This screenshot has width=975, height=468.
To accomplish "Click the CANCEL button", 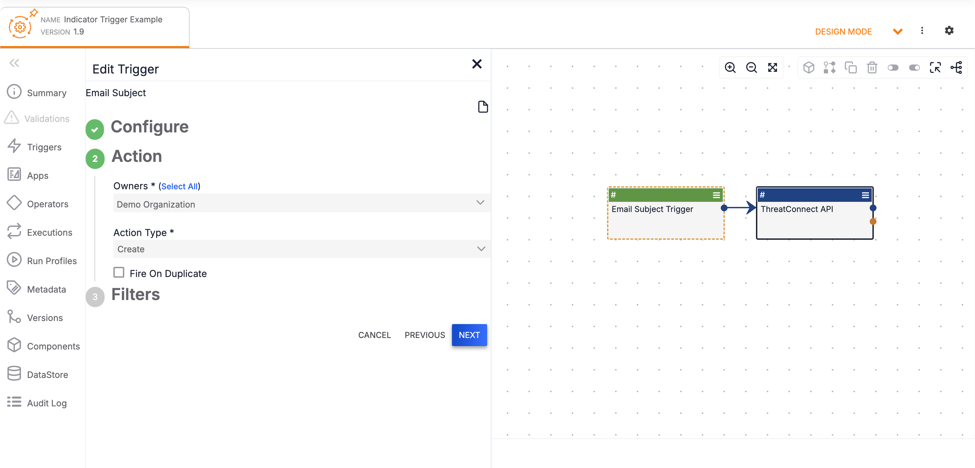I will point(374,335).
